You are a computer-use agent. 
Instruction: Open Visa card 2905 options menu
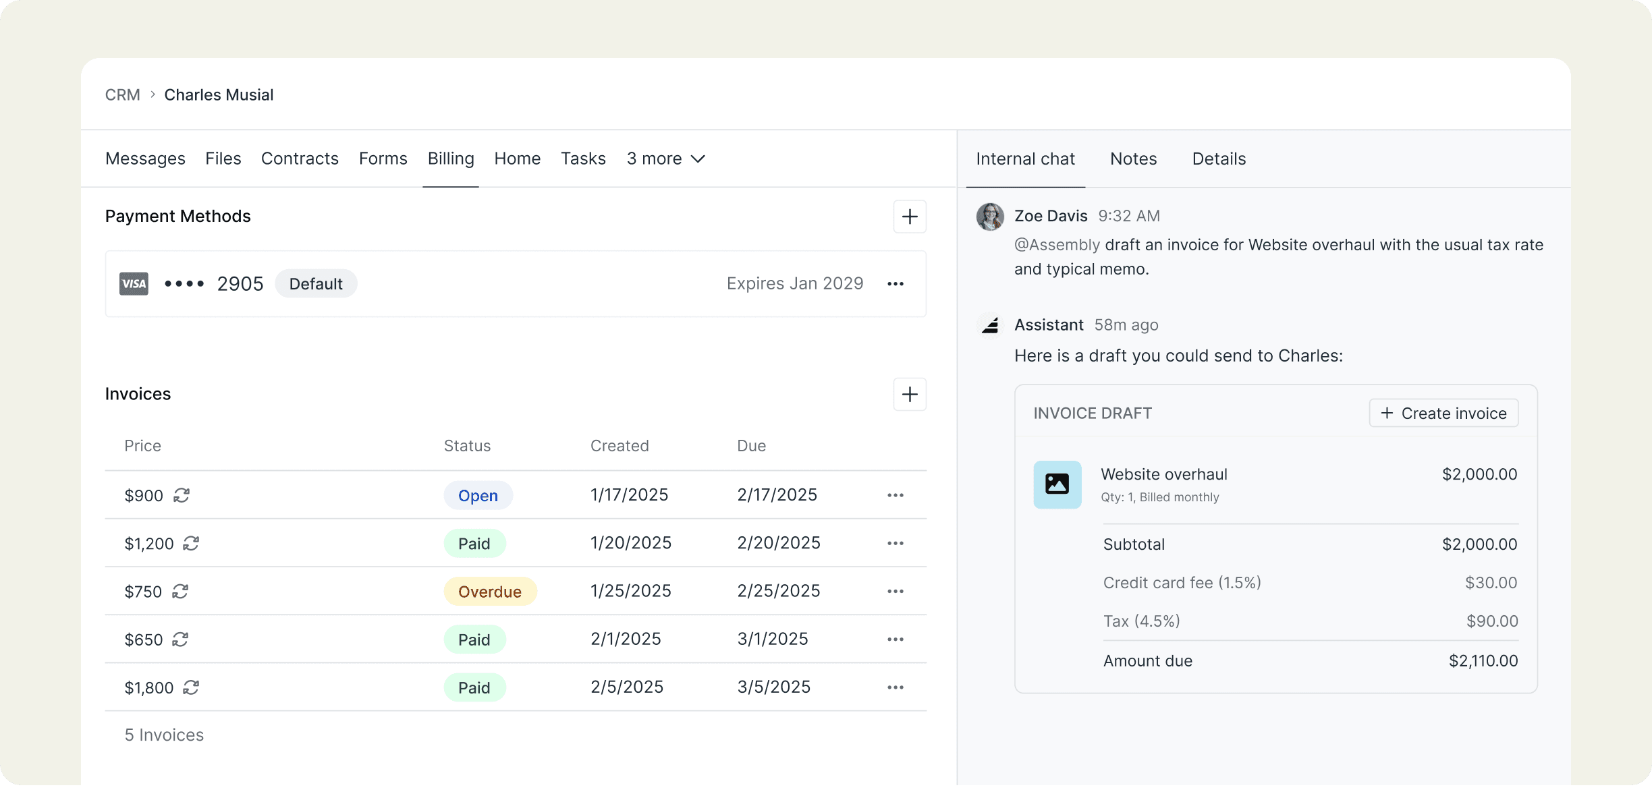click(895, 284)
